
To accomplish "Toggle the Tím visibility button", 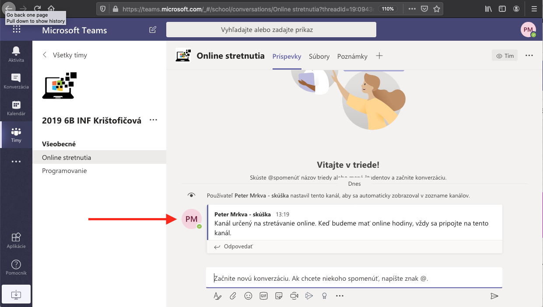I will click(x=504, y=56).
